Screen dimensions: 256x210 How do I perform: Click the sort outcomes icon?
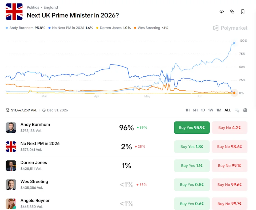[237, 110]
